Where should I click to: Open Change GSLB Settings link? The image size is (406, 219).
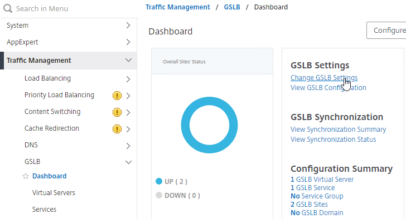click(324, 78)
